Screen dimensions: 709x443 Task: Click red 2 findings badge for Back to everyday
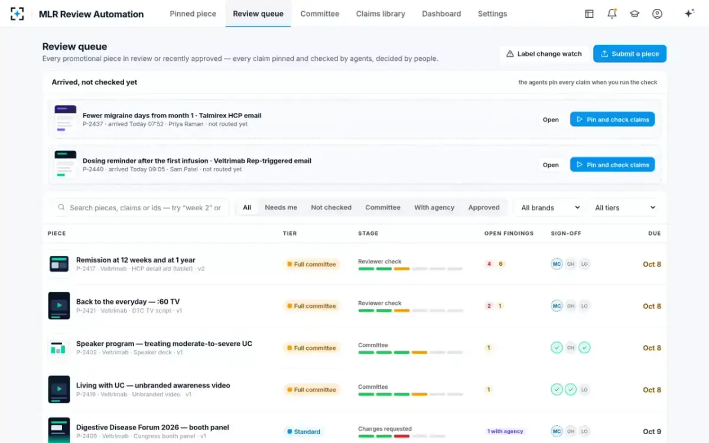[489, 306]
